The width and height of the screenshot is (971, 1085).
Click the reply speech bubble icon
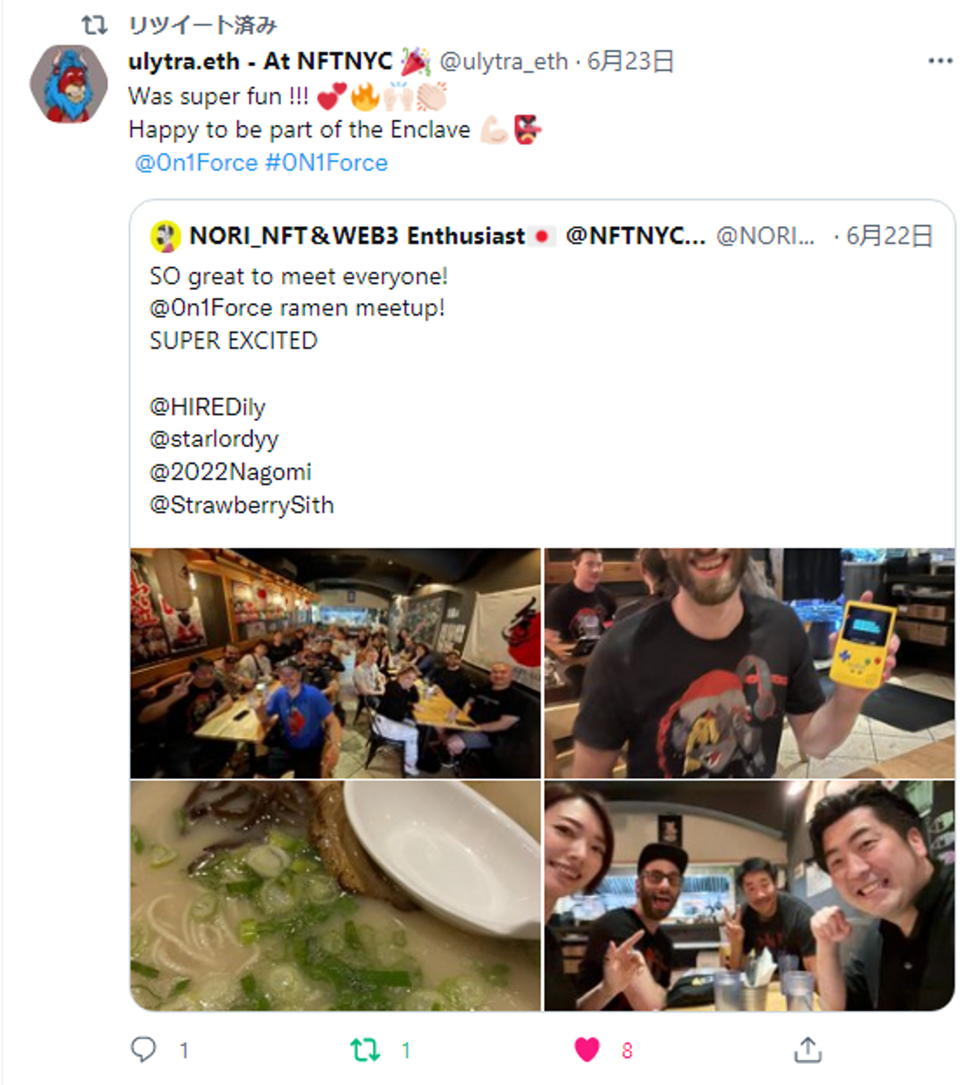click(x=143, y=1049)
